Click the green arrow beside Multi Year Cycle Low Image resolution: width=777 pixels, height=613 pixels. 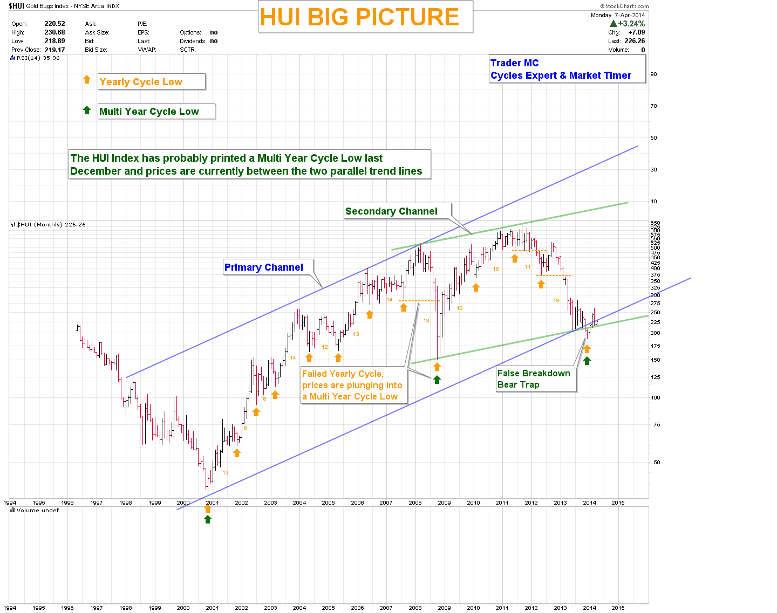click(x=87, y=110)
